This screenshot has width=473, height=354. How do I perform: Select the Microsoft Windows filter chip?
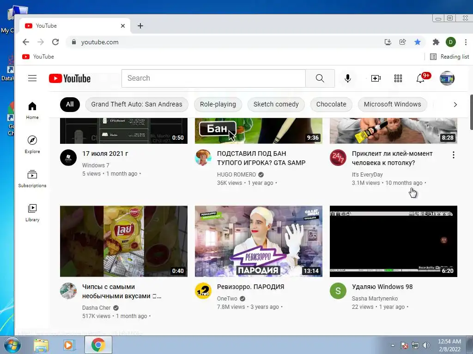(x=392, y=104)
